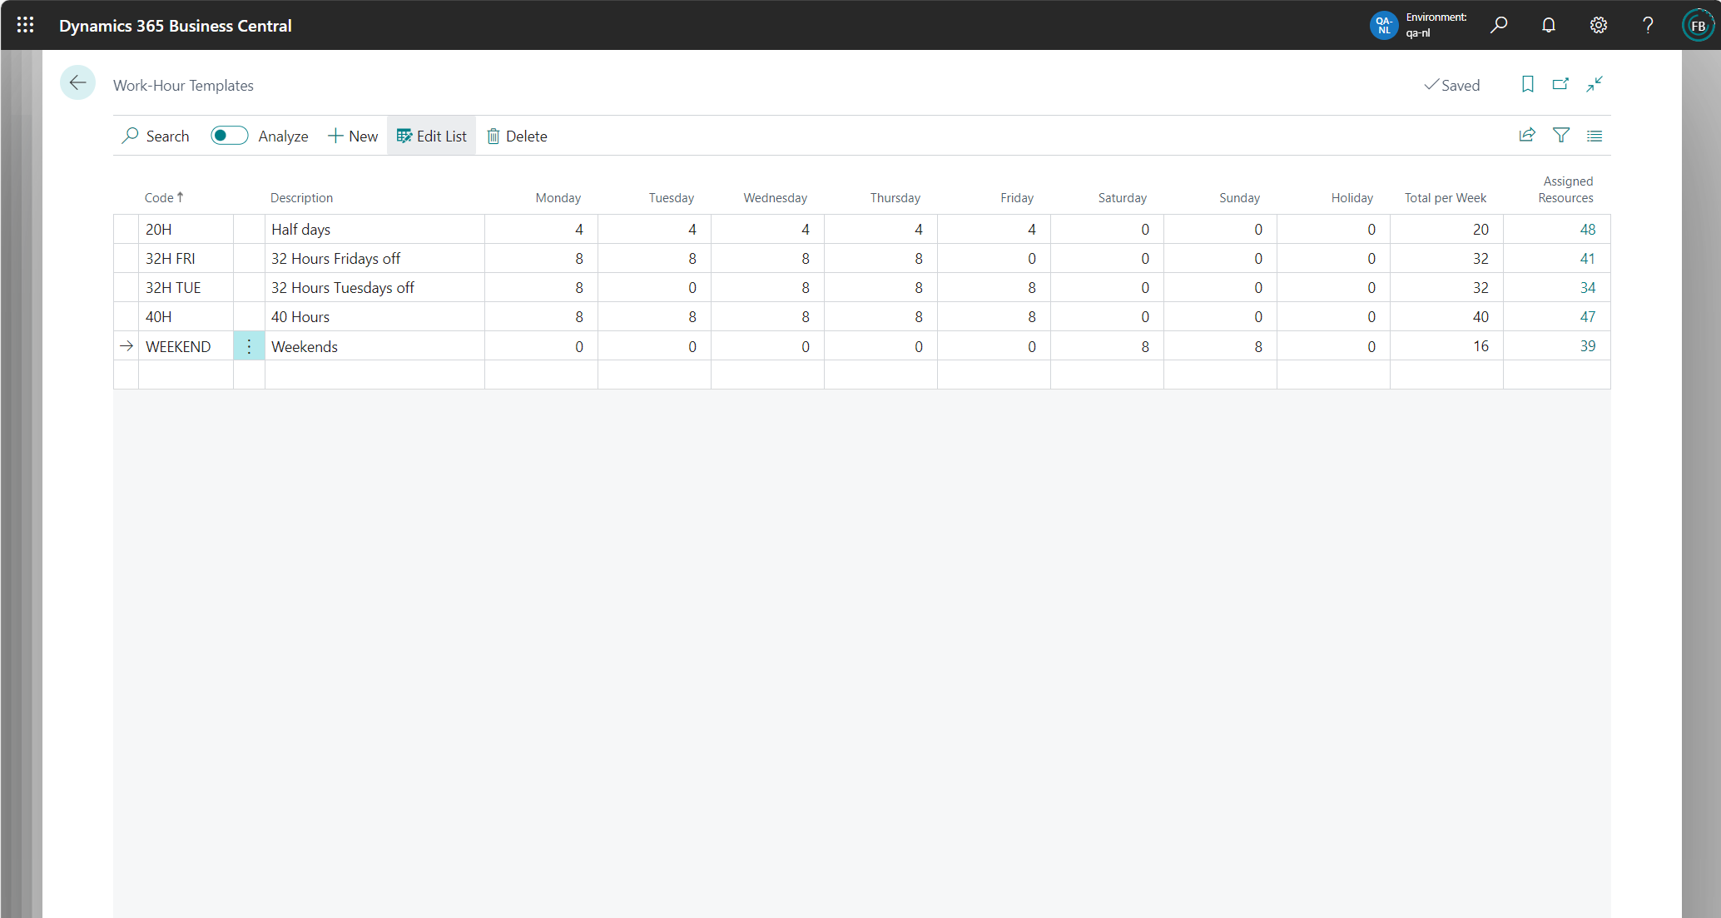
Task: Click the filter icon in toolbar
Action: coord(1560,136)
